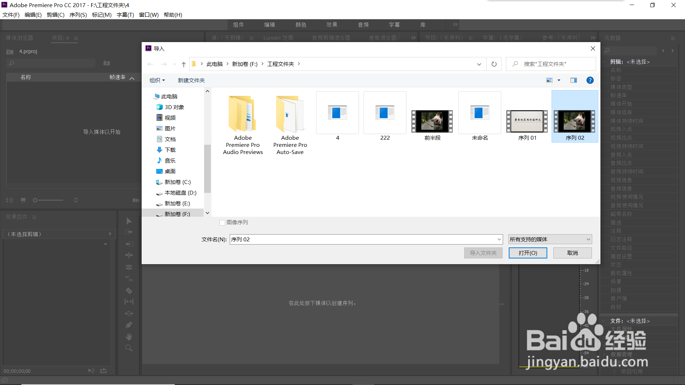Open the 文件(F) menu
This screenshot has height=385, width=685.
(x=11, y=15)
